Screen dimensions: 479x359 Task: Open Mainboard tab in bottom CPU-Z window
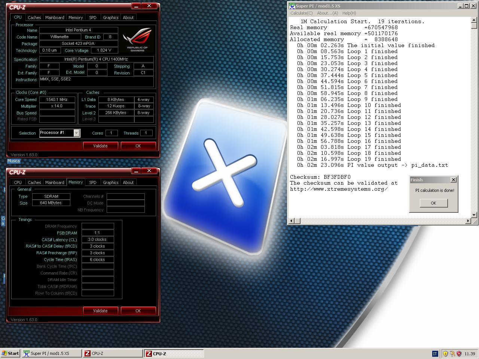coord(55,182)
